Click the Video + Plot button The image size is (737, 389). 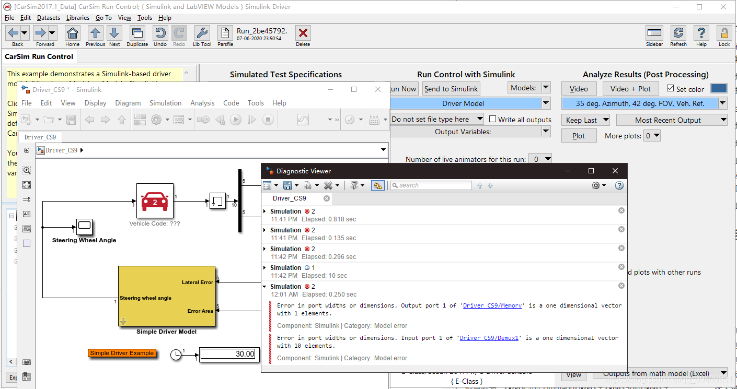click(x=630, y=89)
